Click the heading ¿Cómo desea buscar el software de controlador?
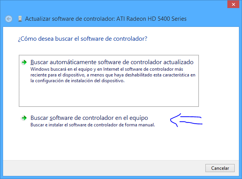This screenshot has height=179, width=242. (x=82, y=39)
